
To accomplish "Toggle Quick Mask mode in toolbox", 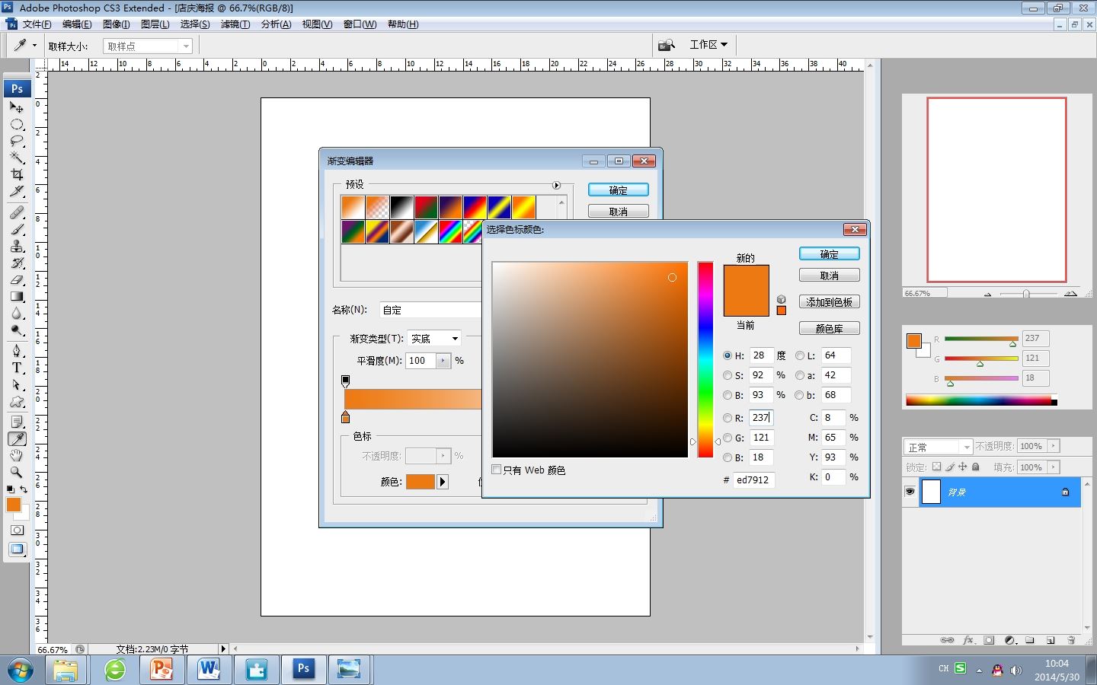I will pos(17,530).
